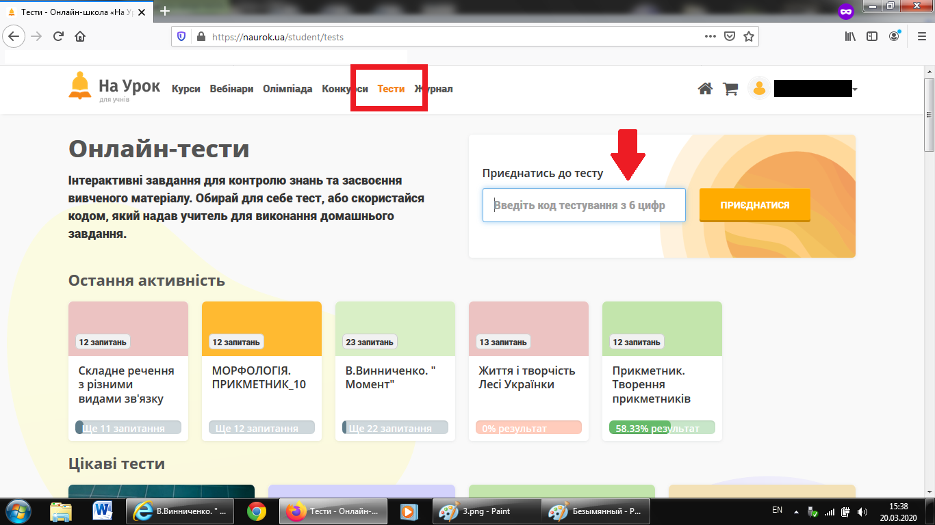
Task: Bookmark this page with the star icon
Action: [x=749, y=36]
